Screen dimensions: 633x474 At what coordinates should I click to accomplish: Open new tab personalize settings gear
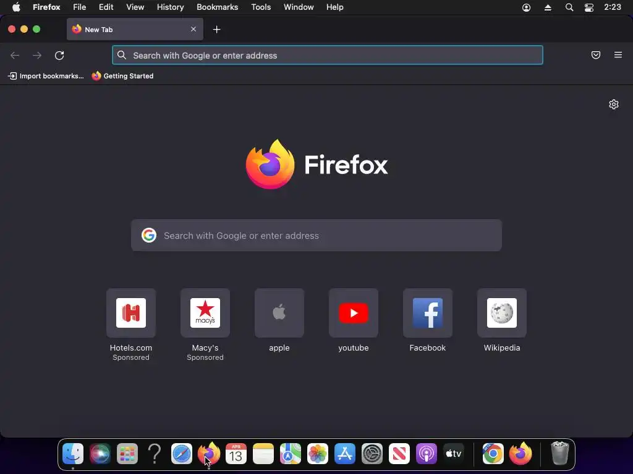(x=614, y=104)
